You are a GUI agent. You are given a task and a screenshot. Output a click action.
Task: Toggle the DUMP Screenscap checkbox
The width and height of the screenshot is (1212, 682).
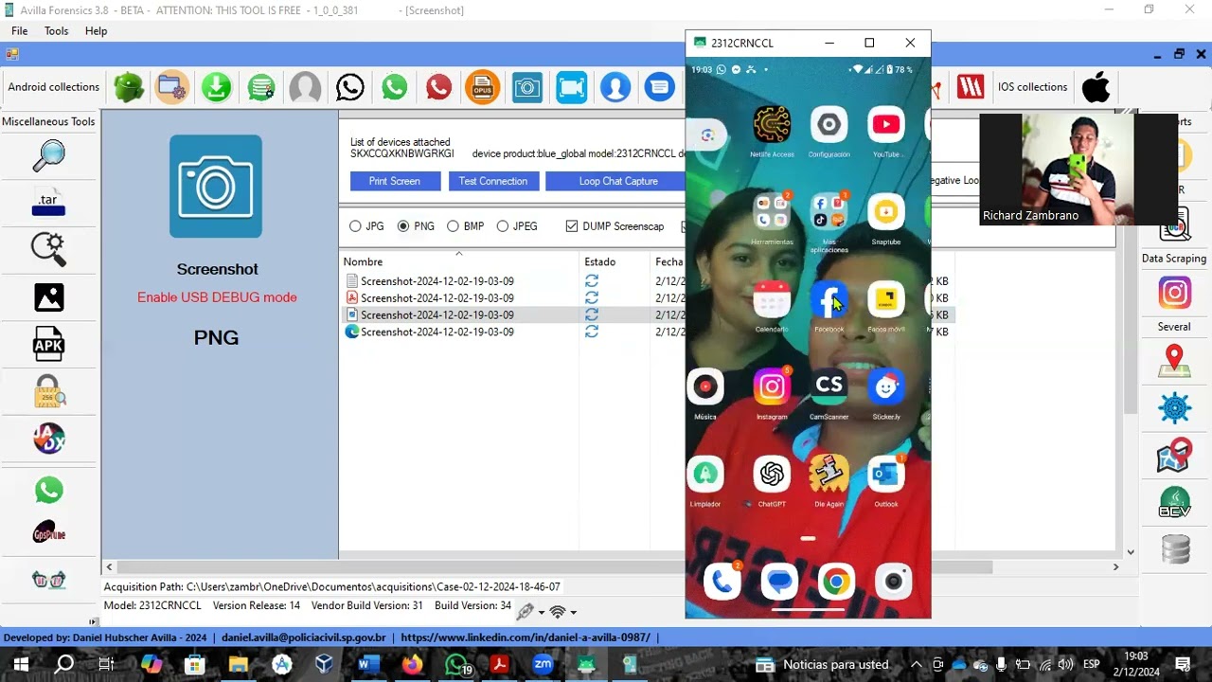coord(572,226)
